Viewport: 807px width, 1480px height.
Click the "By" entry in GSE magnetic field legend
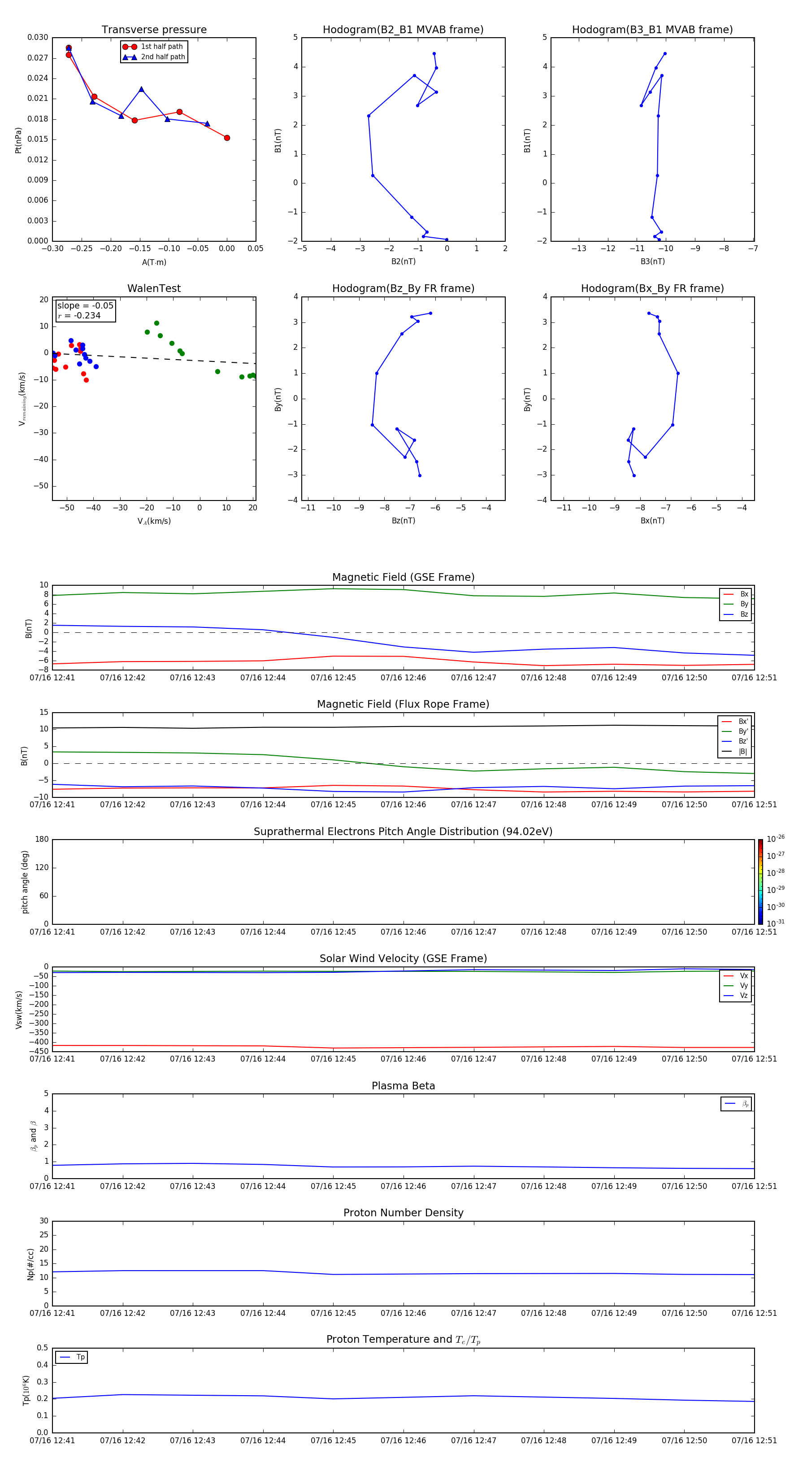(x=736, y=604)
